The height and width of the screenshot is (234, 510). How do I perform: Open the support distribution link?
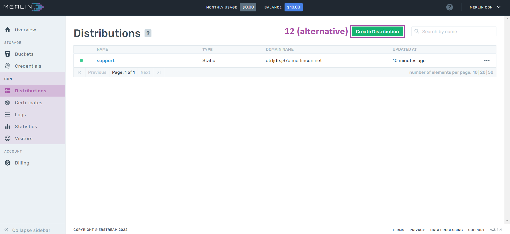click(x=106, y=60)
